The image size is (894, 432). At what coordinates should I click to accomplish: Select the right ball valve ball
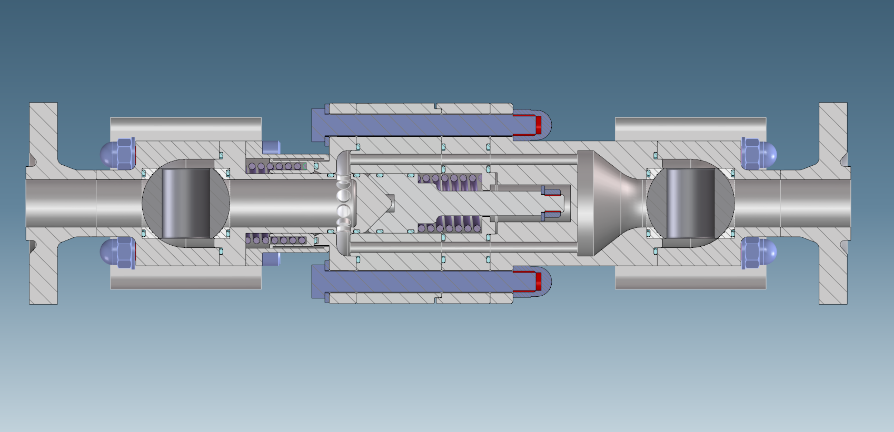point(690,203)
